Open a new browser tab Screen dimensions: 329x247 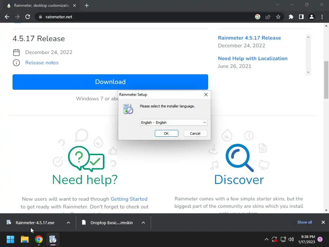coord(87,5)
